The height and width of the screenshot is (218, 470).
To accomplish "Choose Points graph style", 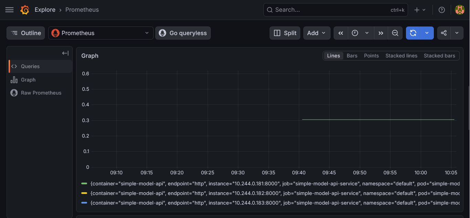I will coord(371,56).
